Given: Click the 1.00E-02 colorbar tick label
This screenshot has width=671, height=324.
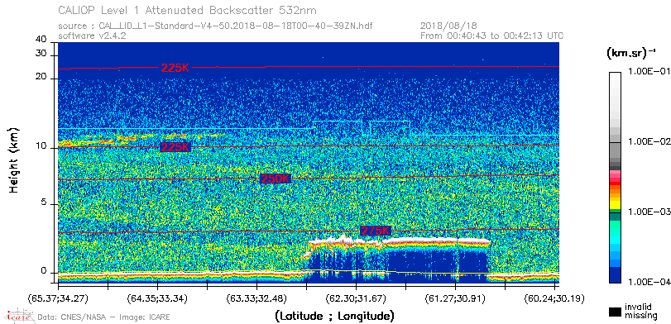Looking at the screenshot, I should click(647, 142).
